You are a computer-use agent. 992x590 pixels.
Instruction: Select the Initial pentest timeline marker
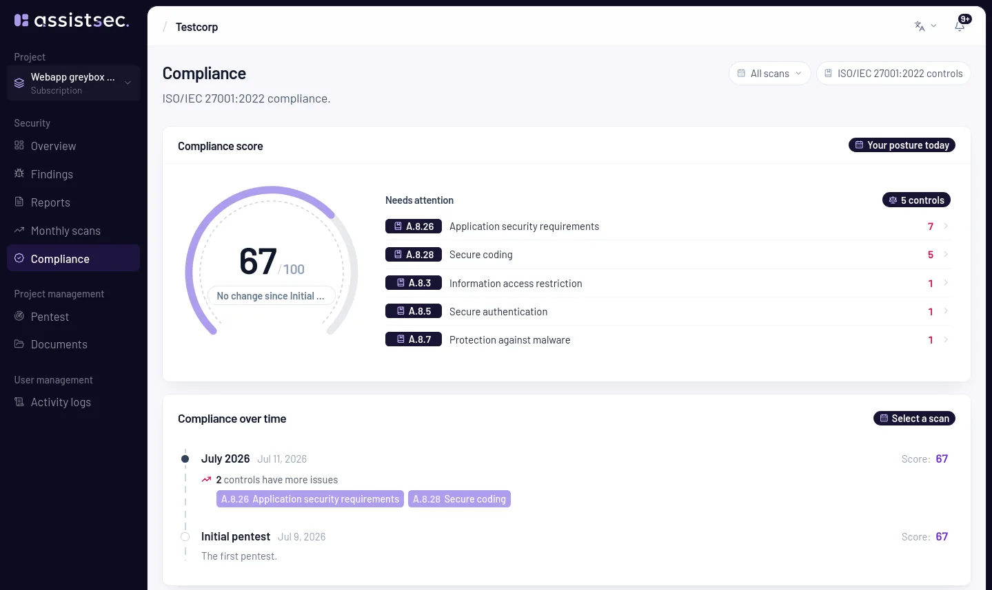(185, 537)
